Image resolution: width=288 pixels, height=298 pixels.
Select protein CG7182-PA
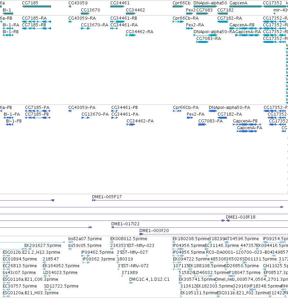click(x=230, y=114)
